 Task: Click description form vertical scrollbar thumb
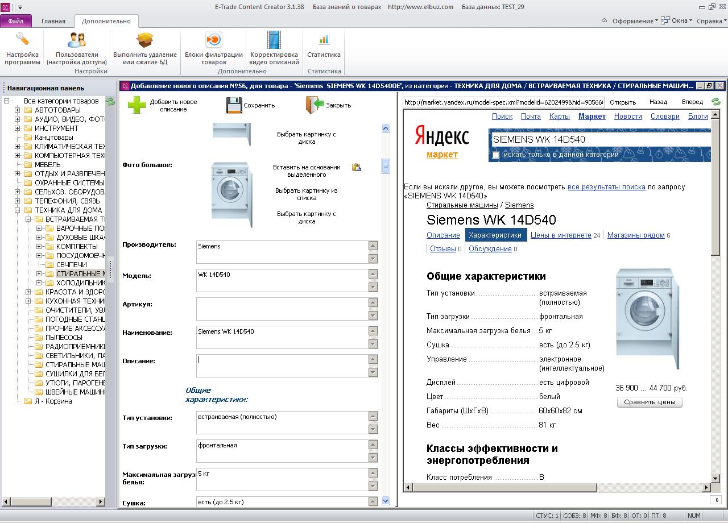click(386, 165)
